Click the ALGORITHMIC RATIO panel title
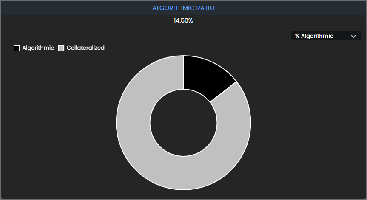Viewport: 367px width, 200px height. (183, 8)
